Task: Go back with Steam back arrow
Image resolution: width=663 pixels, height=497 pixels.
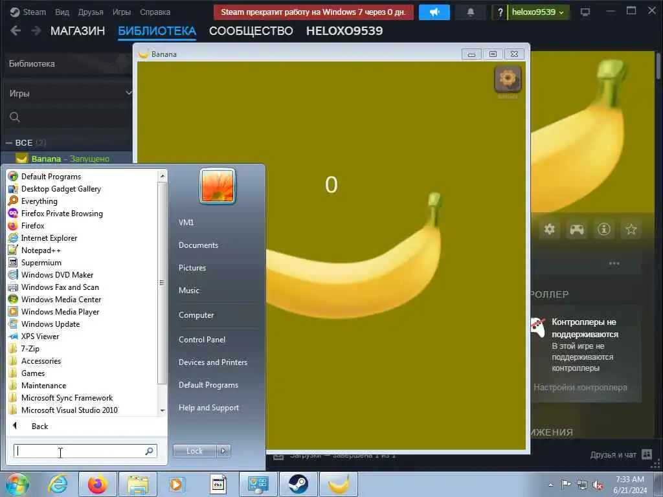Action: point(16,31)
